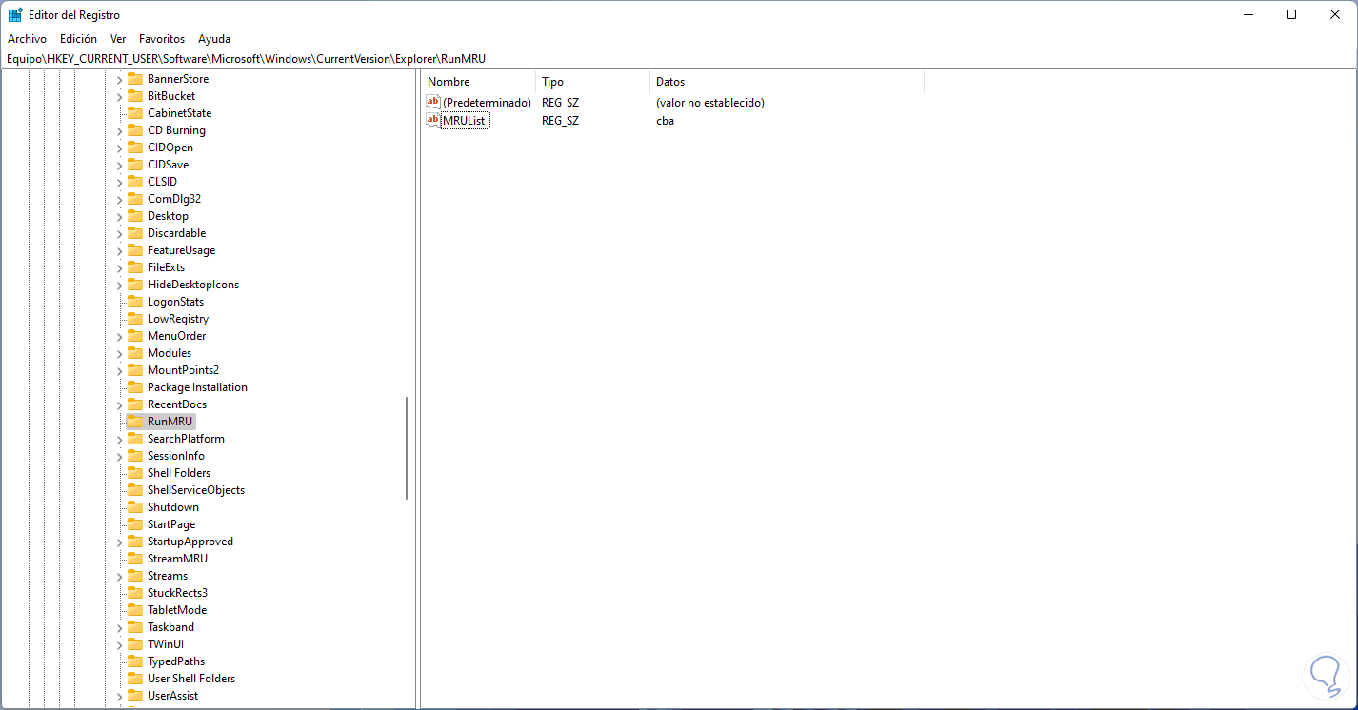Click the TypedPaths folder icon
Viewport: 1358px width, 710px height.
[134, 661]
